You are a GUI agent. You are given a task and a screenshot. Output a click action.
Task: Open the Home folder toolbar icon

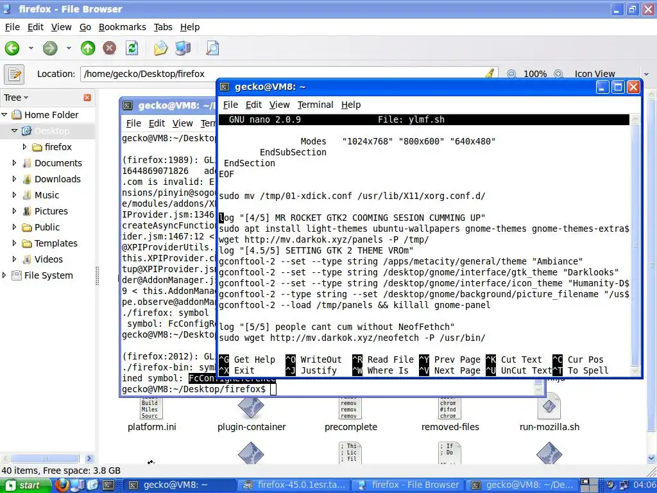(x=160, y=48)
